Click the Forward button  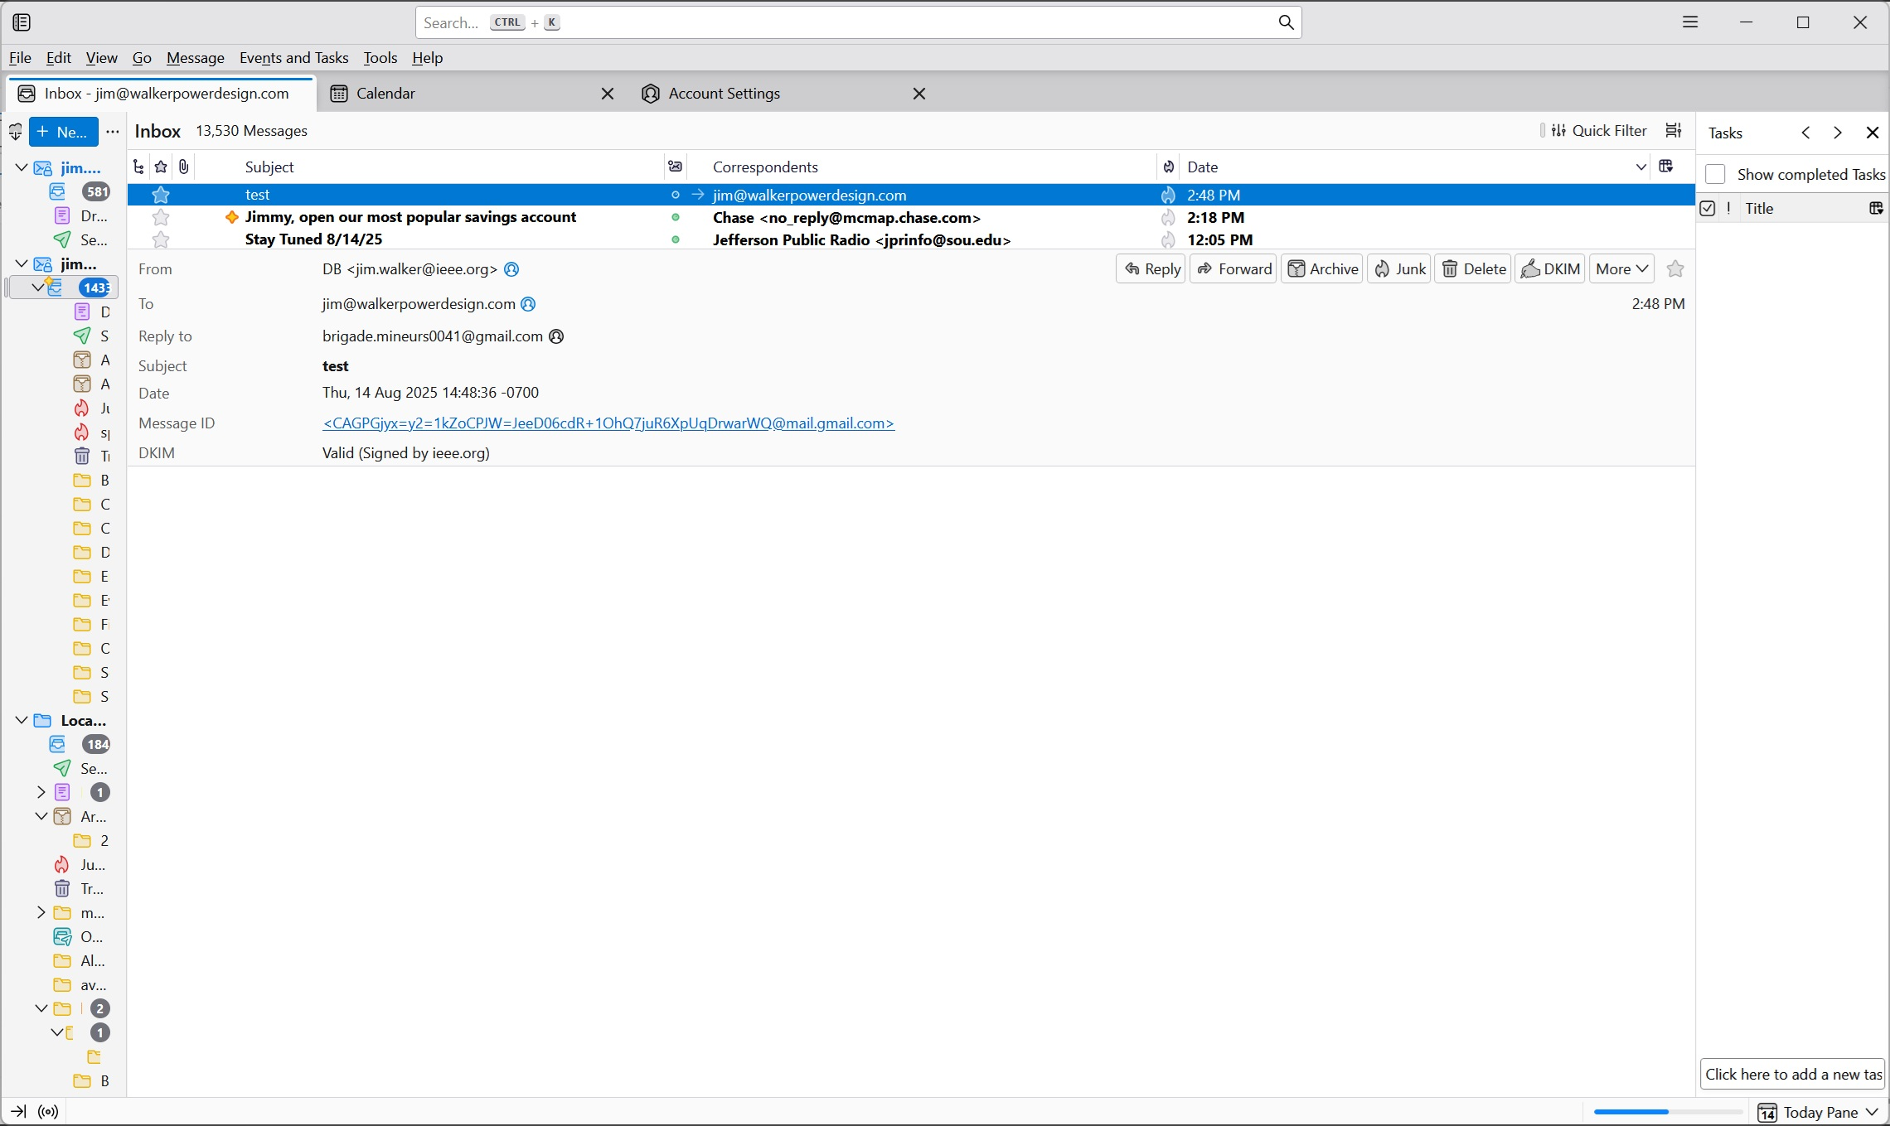pyautogui.click(x=1234, y=268)
